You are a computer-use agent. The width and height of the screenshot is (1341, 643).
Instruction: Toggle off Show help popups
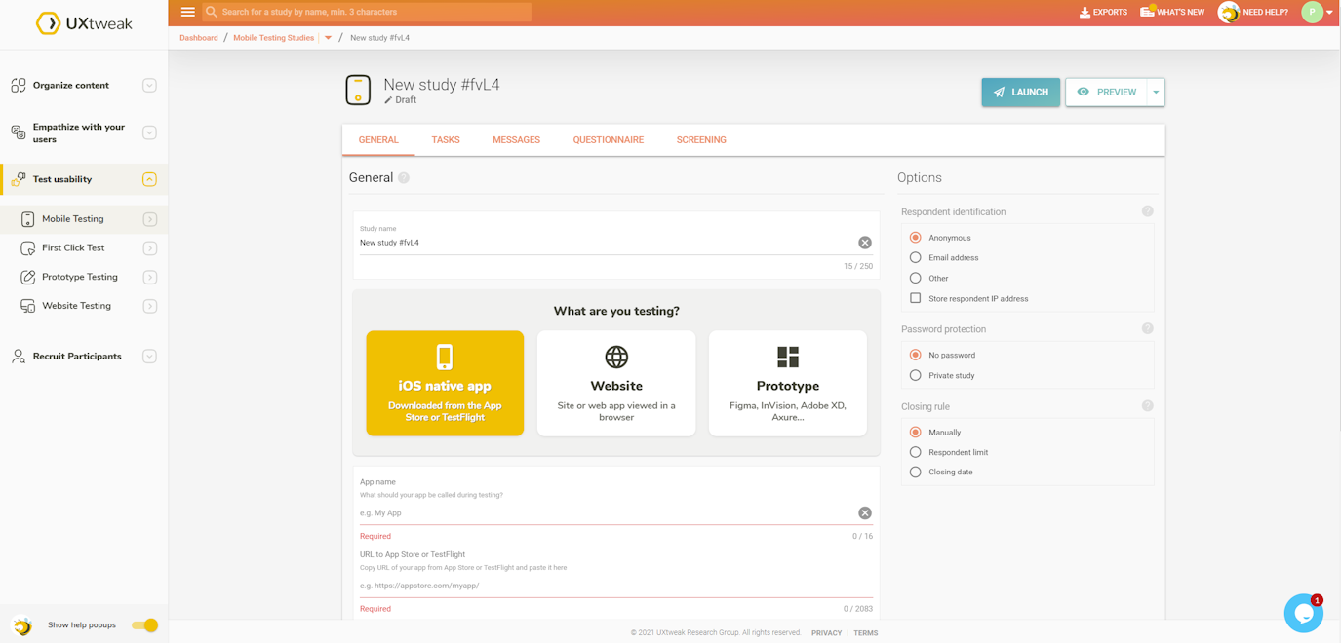[x=144, y=624]
